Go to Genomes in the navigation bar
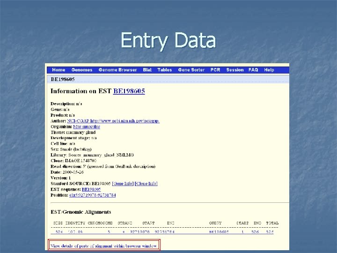The height and width of the screenshot is (253, 337). 81,70
